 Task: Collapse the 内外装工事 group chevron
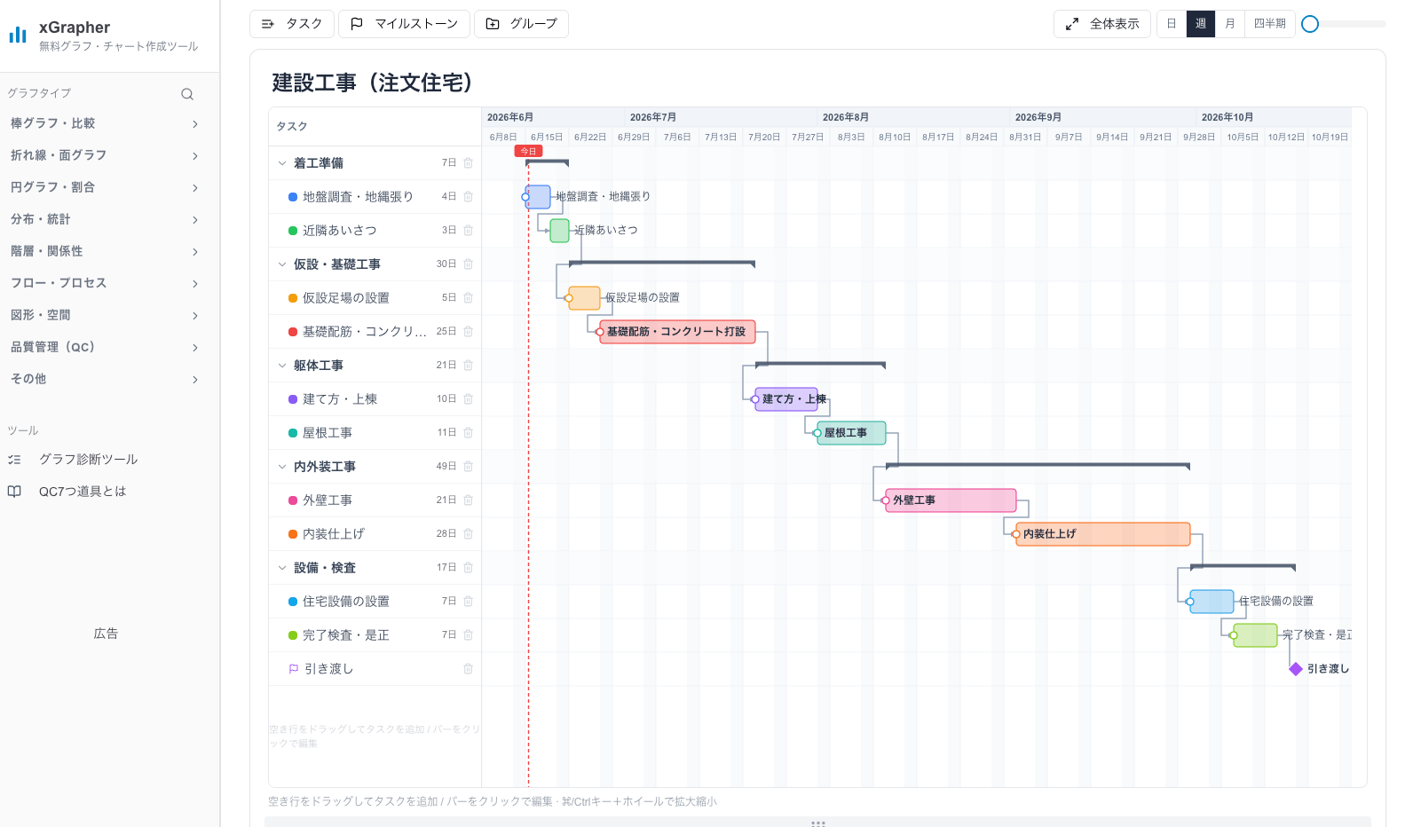tap(282, 467)
